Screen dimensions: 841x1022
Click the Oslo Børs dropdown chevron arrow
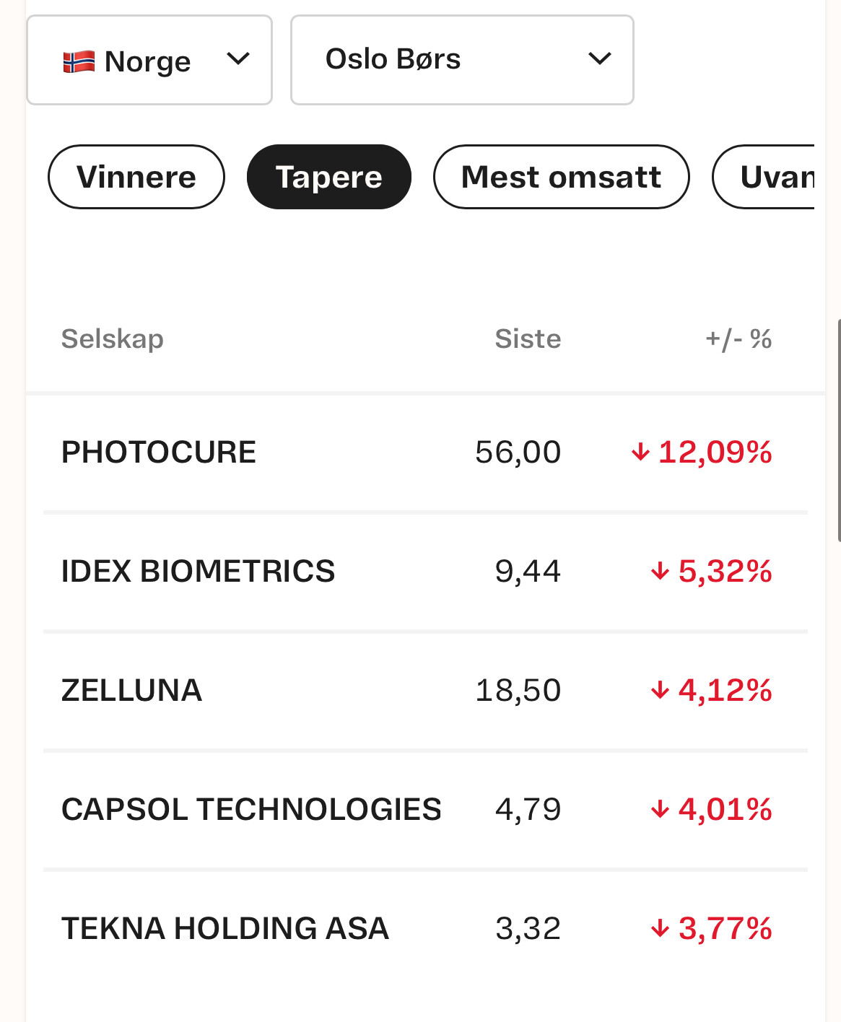tap(600, 58)
